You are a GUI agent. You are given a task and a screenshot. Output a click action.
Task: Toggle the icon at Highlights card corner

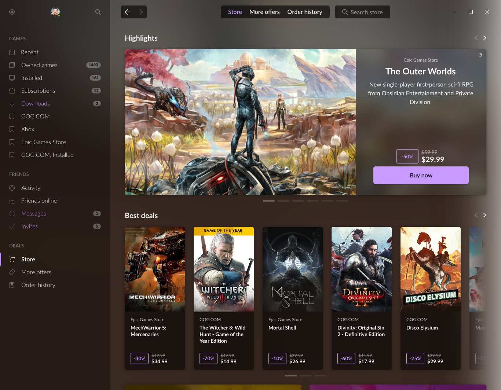[480, 55]
